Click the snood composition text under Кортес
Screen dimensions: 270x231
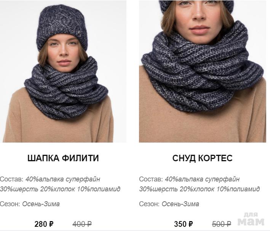pyautogui.click(x=200, y=184)
